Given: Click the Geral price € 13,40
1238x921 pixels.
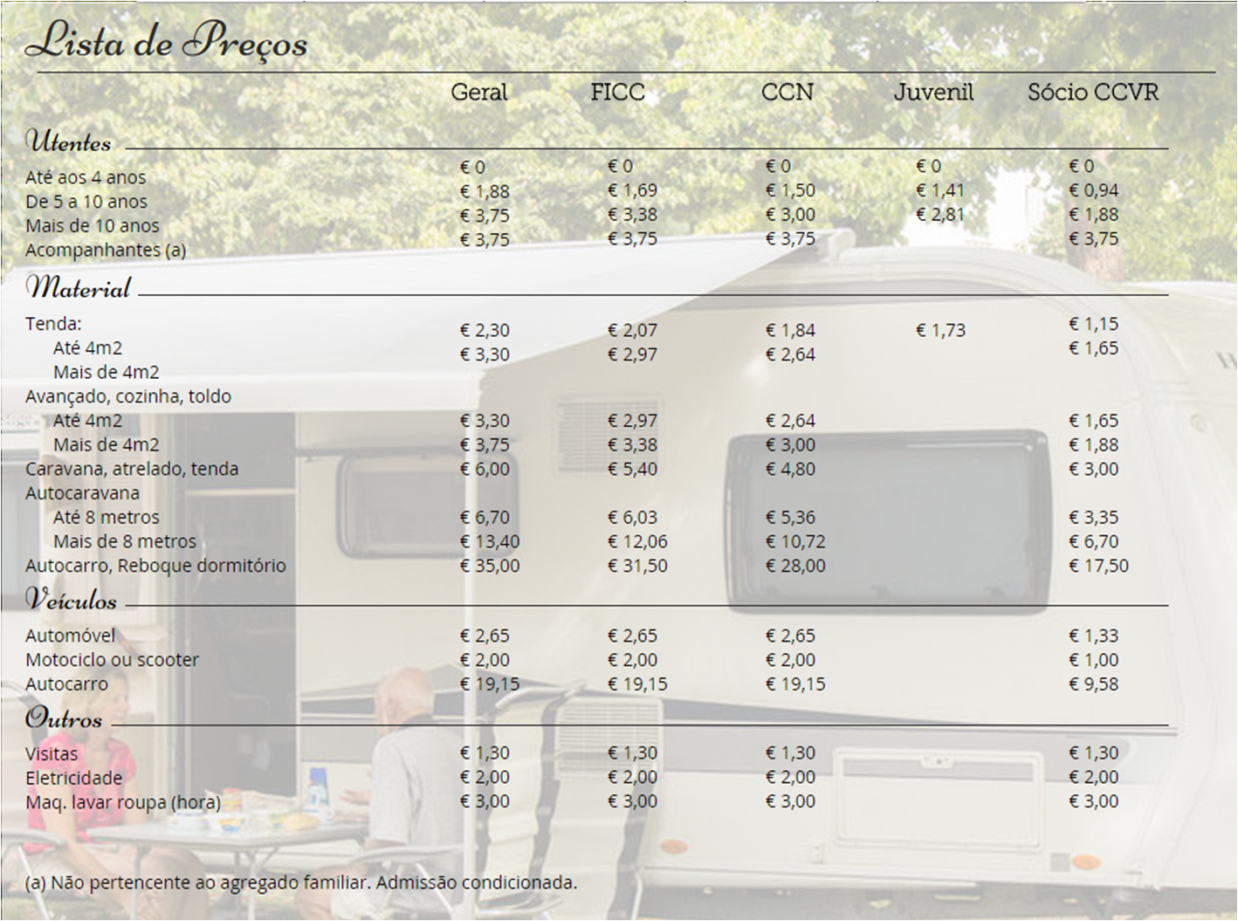Looking at the screenshot, I should pyautogui.click(x=490, y=542).
